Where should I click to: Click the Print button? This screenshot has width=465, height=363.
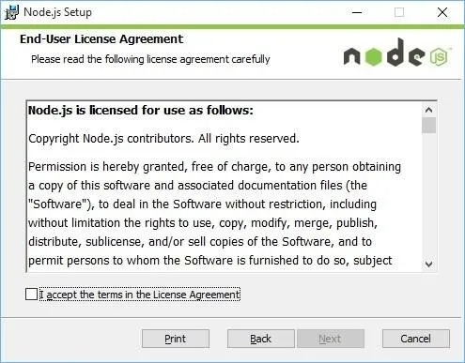(x=176, y=339)
